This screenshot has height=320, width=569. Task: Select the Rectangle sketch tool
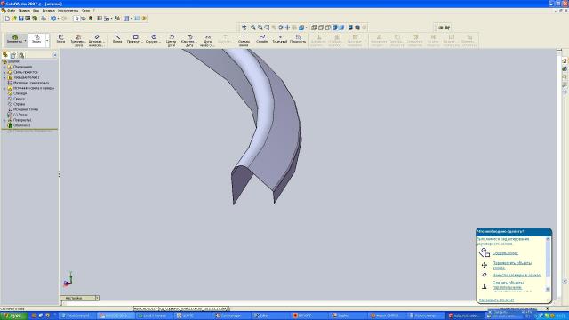pyautogui.click(x=135, y=39)
